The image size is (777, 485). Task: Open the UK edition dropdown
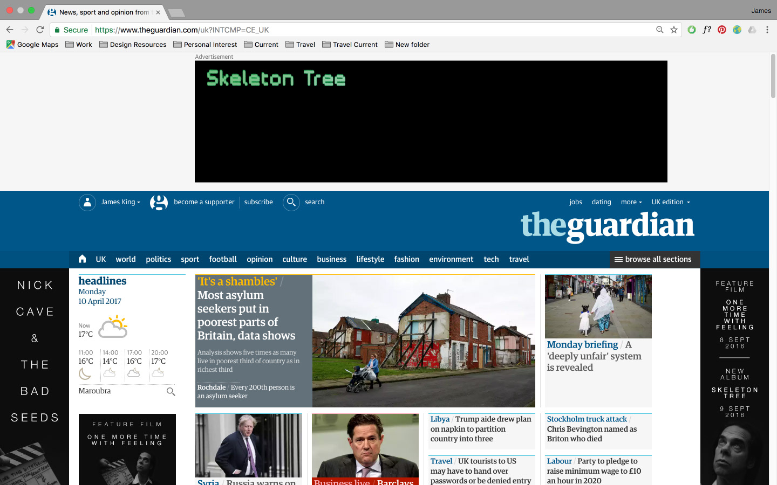pos(671,202)
